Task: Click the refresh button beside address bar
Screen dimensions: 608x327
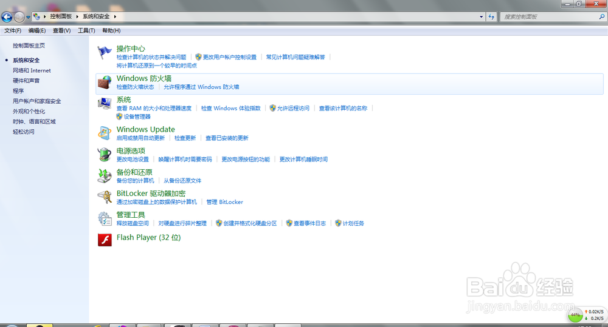Action: click(491, 16)
